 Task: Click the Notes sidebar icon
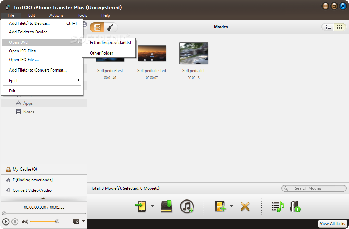[x=18, y=112]
